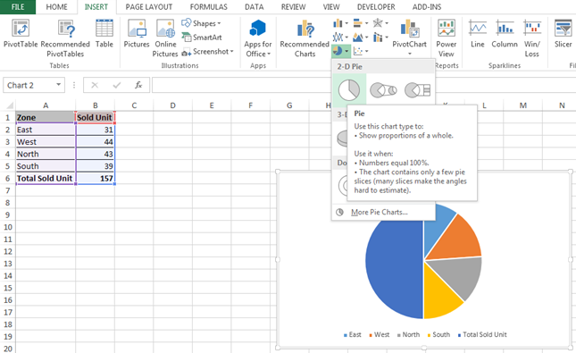Image resolution: width=576 pixels, height=353 pixels.
Task: Select cell B6 with value 157
Action: tap(96, 179)
